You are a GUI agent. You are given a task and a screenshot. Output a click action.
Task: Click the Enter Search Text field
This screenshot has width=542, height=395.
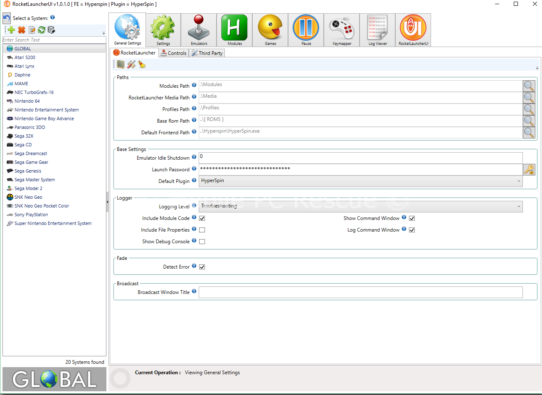[54, 40]
